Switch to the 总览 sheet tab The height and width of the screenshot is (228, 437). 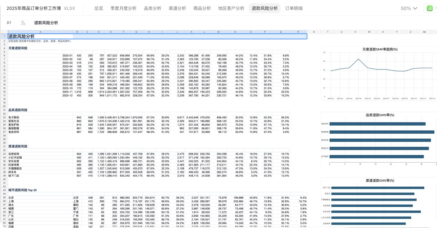[x=98, y=8]
